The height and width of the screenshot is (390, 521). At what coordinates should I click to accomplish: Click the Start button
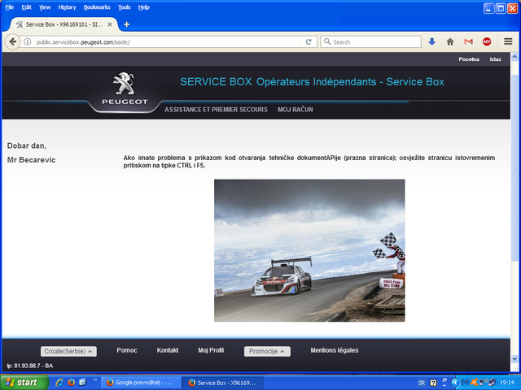pos(24,383)
